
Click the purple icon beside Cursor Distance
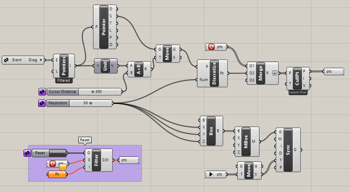coord(42,91)
